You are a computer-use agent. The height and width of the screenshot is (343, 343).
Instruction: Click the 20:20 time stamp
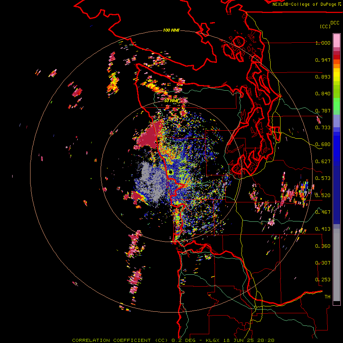click(x=266, y=340)
